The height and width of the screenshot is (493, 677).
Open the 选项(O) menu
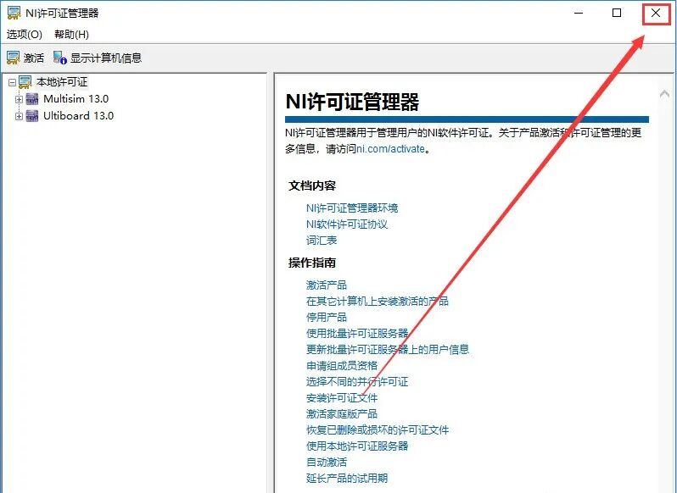click(25, 35)
